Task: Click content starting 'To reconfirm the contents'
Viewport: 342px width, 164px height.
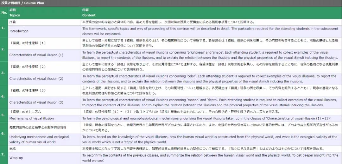Action: pyautogui.click(x=211, y=158)
